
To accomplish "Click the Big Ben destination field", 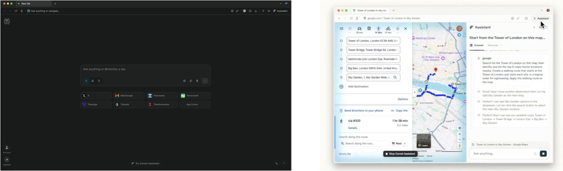I will click(x=373, y=68).
